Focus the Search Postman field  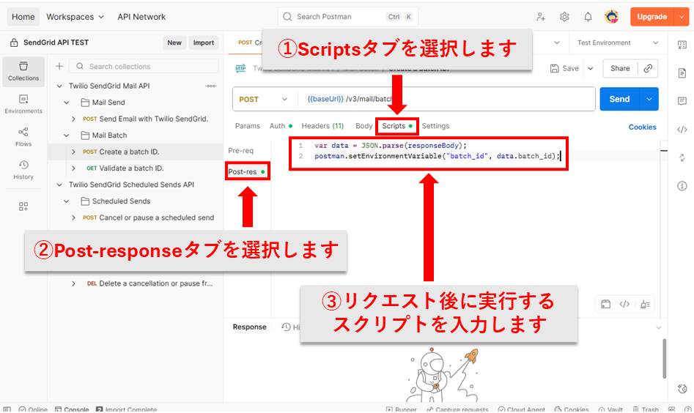(348, 17)
